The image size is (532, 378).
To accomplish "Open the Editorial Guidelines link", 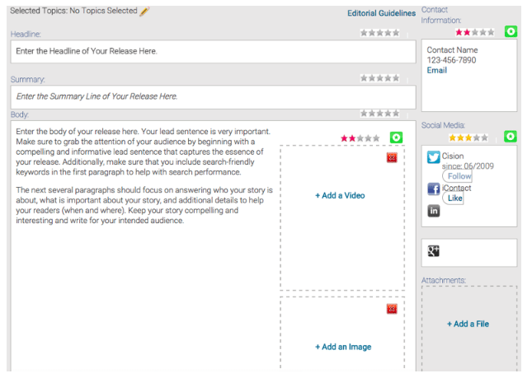I will point(381,13).
